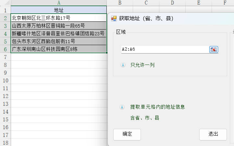Click the 地址 header cell
This screenshot has height=146, width=234.
pos(58,10)
